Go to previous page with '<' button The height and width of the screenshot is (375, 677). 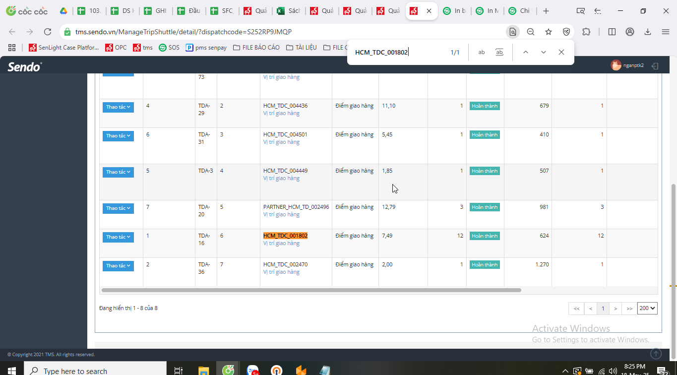click(x=591, y=309)
